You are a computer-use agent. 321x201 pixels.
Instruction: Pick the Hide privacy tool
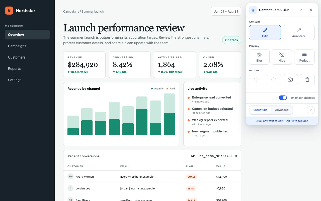(x=282, y=57)
